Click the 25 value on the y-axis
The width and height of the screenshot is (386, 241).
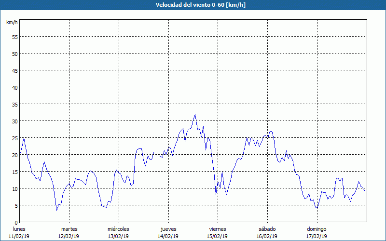(15, 138)
